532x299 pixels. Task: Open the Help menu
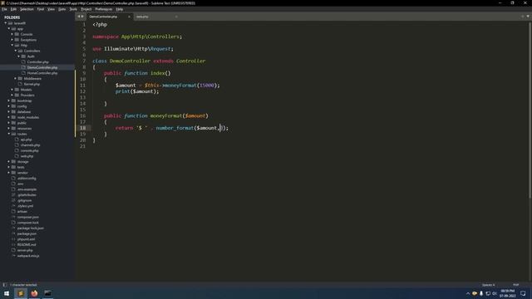point(120,9)
